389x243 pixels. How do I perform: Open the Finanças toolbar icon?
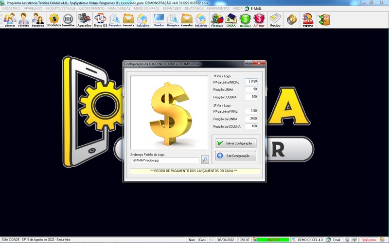click(217, 20)
